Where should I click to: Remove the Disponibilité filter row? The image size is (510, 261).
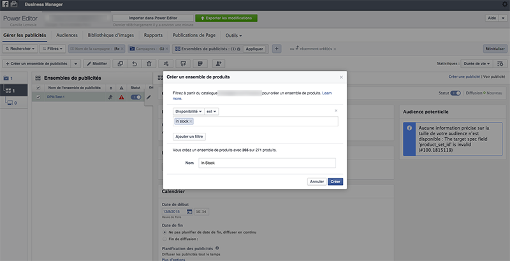336,110
